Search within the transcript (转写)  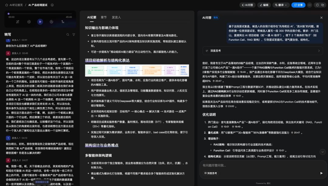68,35
